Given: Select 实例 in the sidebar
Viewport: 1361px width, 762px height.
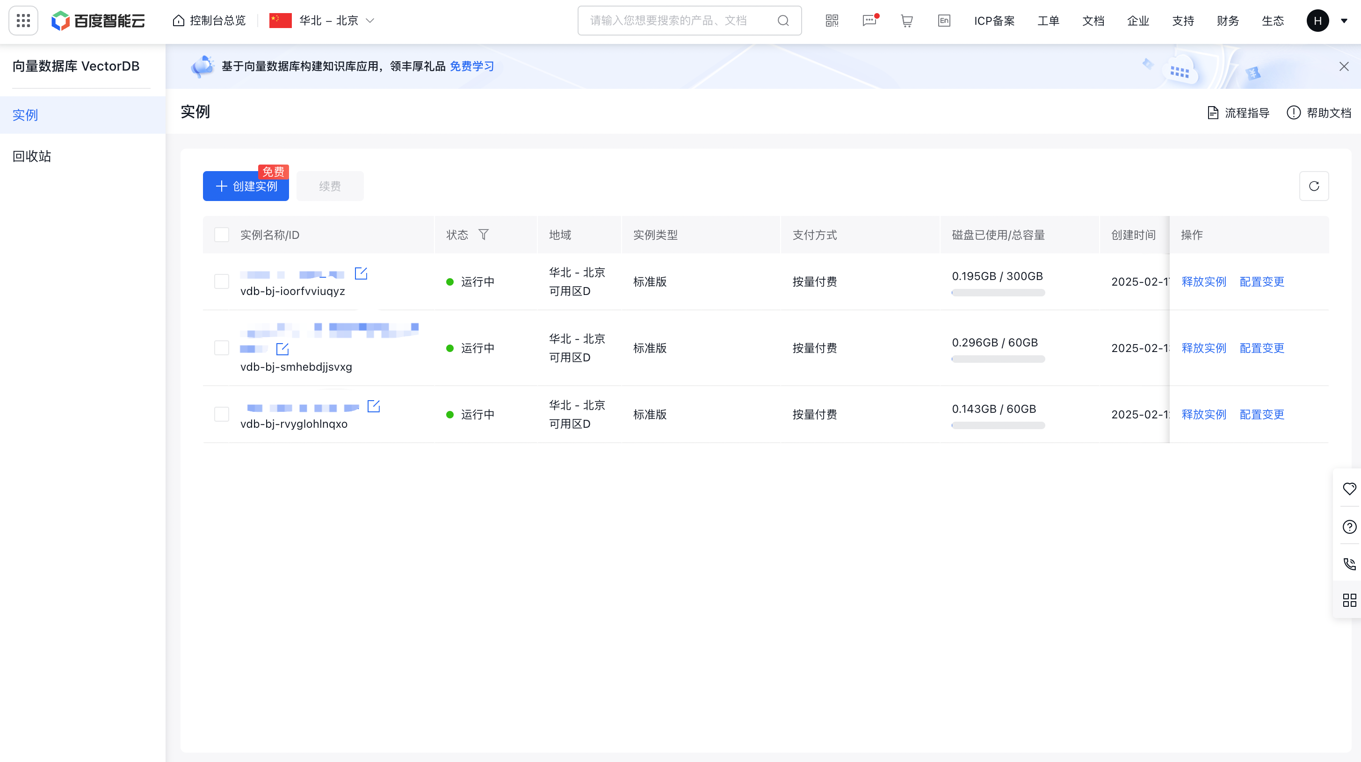Looking at the screenshot, I should click(x=83, y=115).
